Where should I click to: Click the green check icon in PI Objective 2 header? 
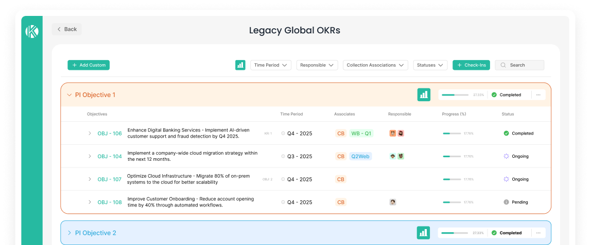[494, 233]
